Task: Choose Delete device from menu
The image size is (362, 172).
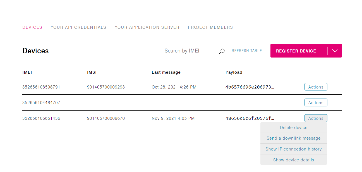Action: (294, 128)
